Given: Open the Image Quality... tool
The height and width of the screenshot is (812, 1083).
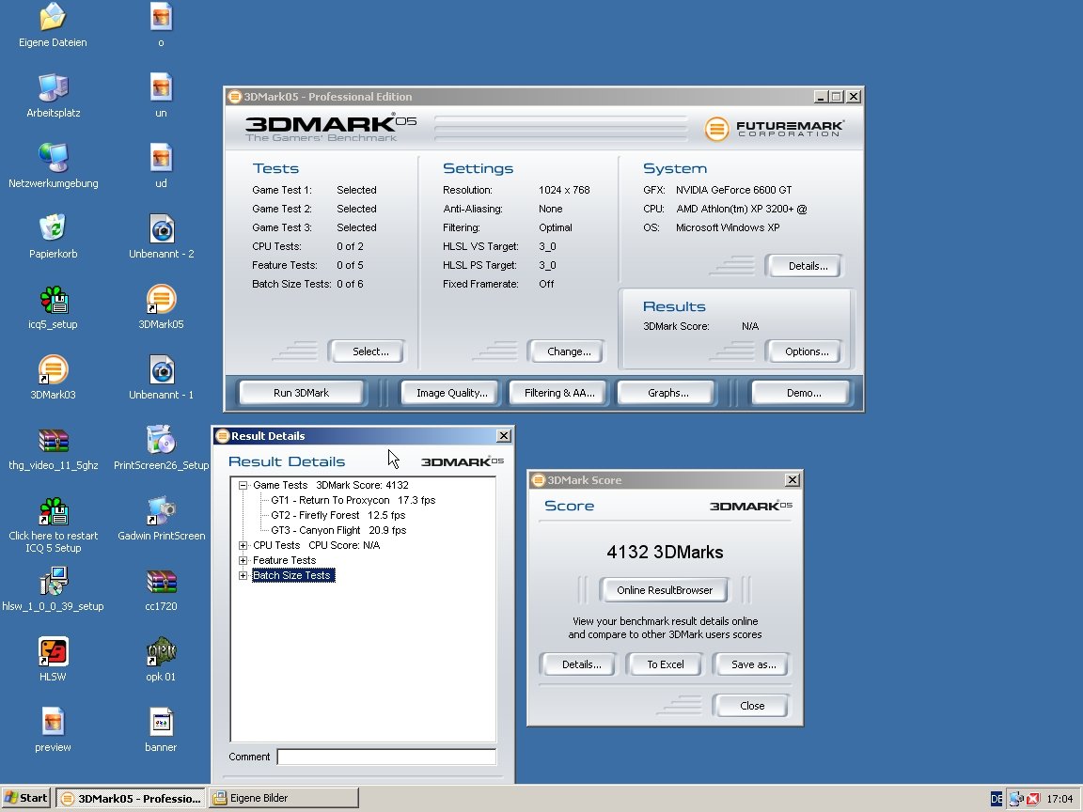Looking at the screenshot, I should point(451,393).
